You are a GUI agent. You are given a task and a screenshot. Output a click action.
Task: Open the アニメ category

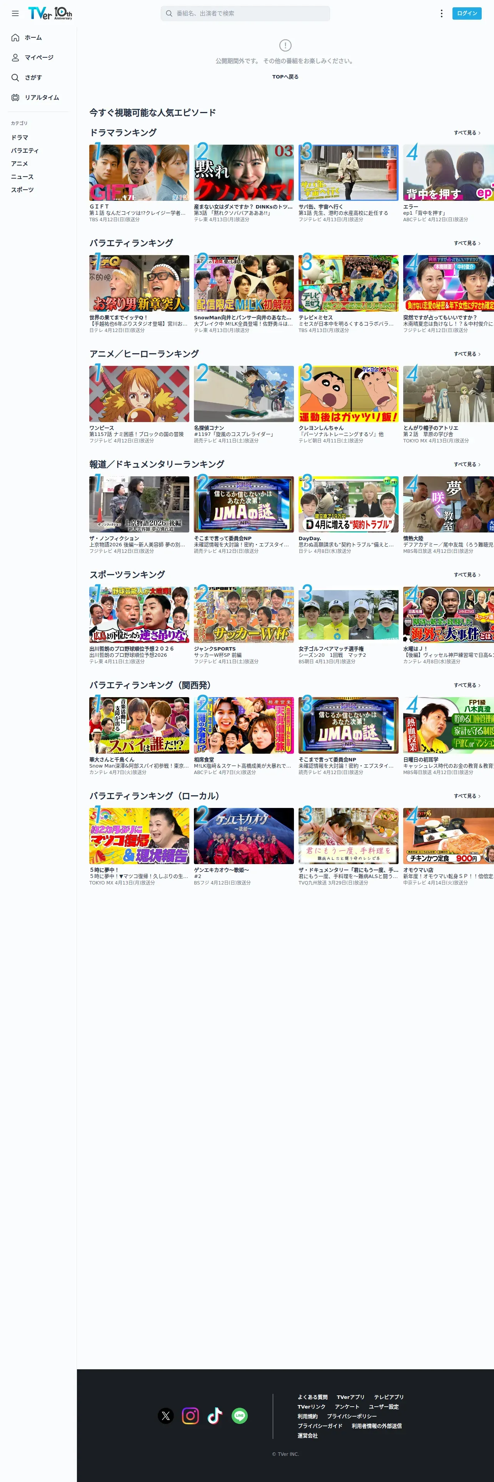click(x=20, y=164)
